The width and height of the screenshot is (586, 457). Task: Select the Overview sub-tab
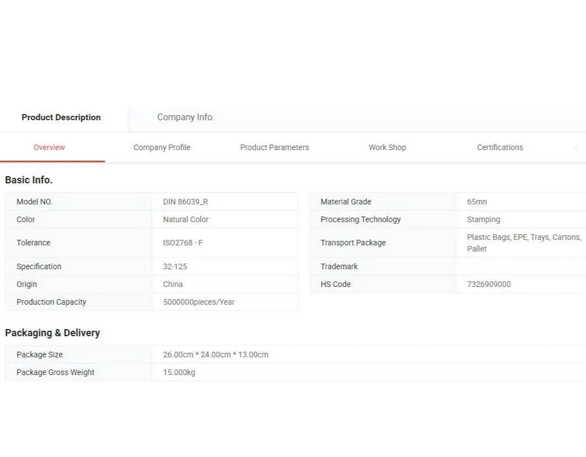click(49, 147)
